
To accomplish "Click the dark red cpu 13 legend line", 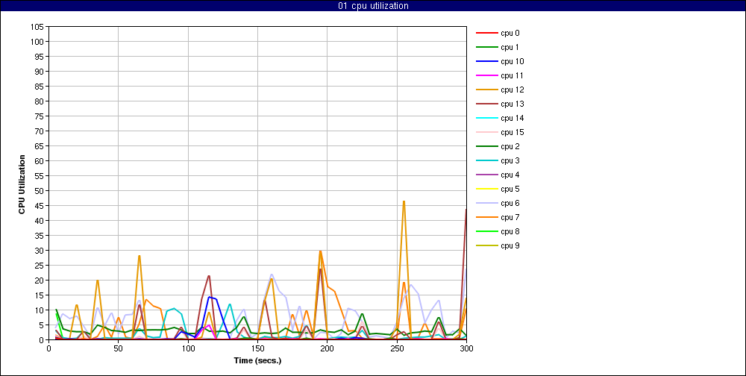I will [486, 104].
